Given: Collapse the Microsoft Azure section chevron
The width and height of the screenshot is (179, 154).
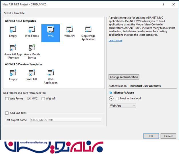Looking at the screenshot, I should point(111,98).
